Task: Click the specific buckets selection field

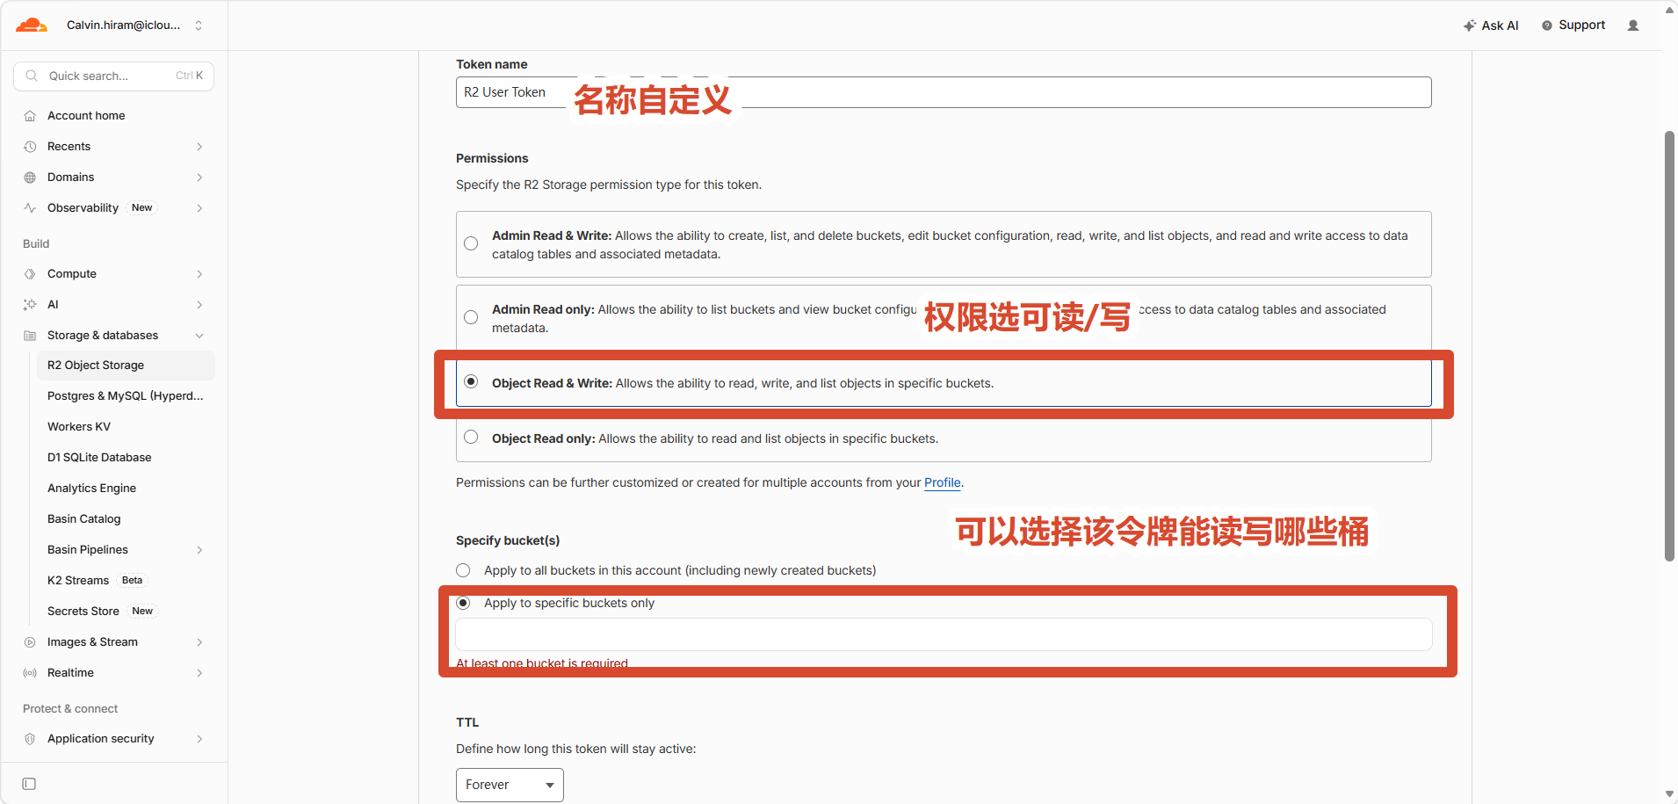Action: pos(944,634)
